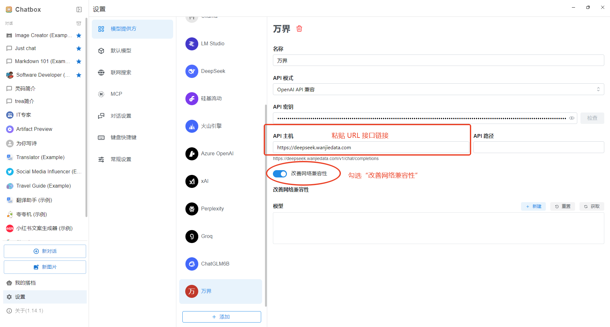Click the trea简介 chat bubble icon
This screenshot has width=610, height=327.
pos(9,101)
